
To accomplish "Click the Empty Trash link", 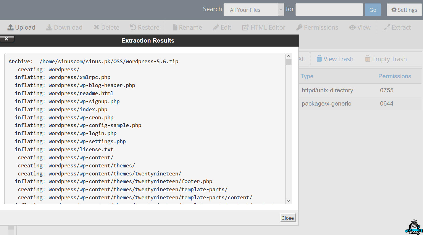I will [386, 59].
